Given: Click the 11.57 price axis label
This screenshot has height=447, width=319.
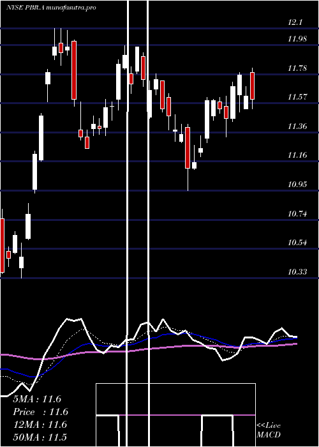Looking at the screenshot, I should 297,97.
